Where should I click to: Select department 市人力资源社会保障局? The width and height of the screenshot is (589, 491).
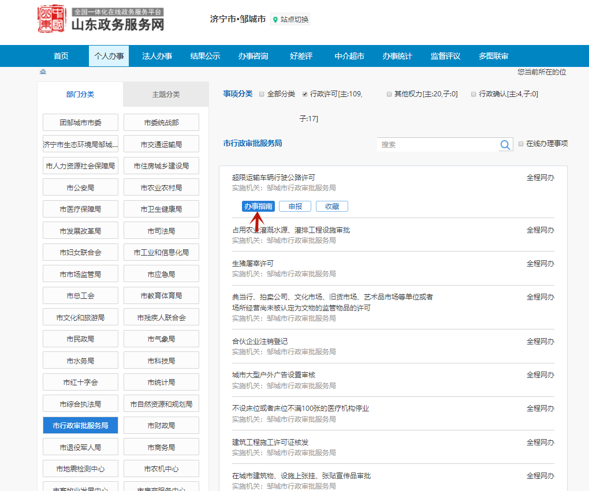click(x=80, y=166)
